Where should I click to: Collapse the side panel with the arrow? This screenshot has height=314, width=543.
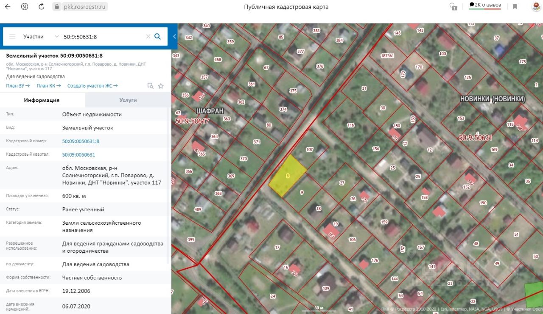[x=174, y=36]
